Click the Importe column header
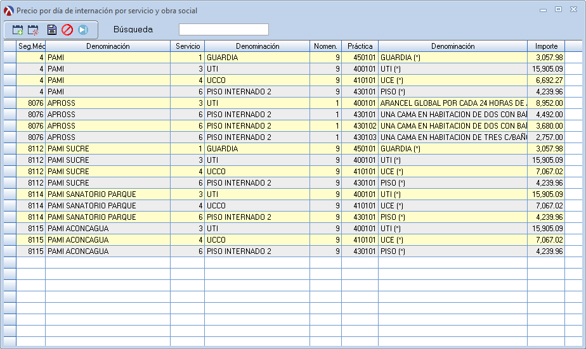This screenshot has width=586, height=349. (x=546, y=46)
